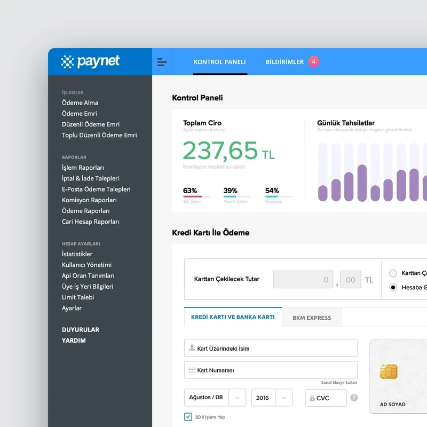
Task: Click the paynet logo
Action: (x=90, y=61)
